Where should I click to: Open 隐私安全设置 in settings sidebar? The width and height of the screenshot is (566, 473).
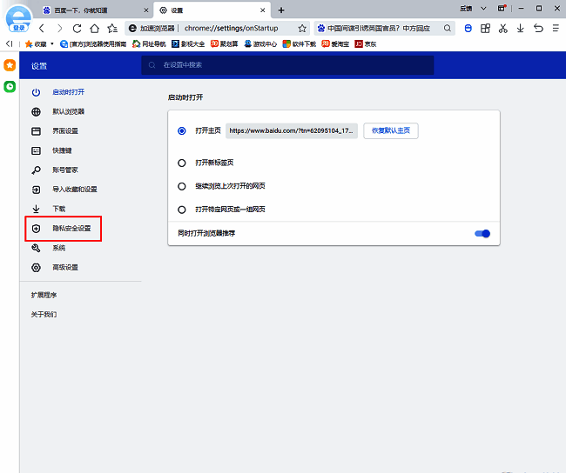point(71,229)
